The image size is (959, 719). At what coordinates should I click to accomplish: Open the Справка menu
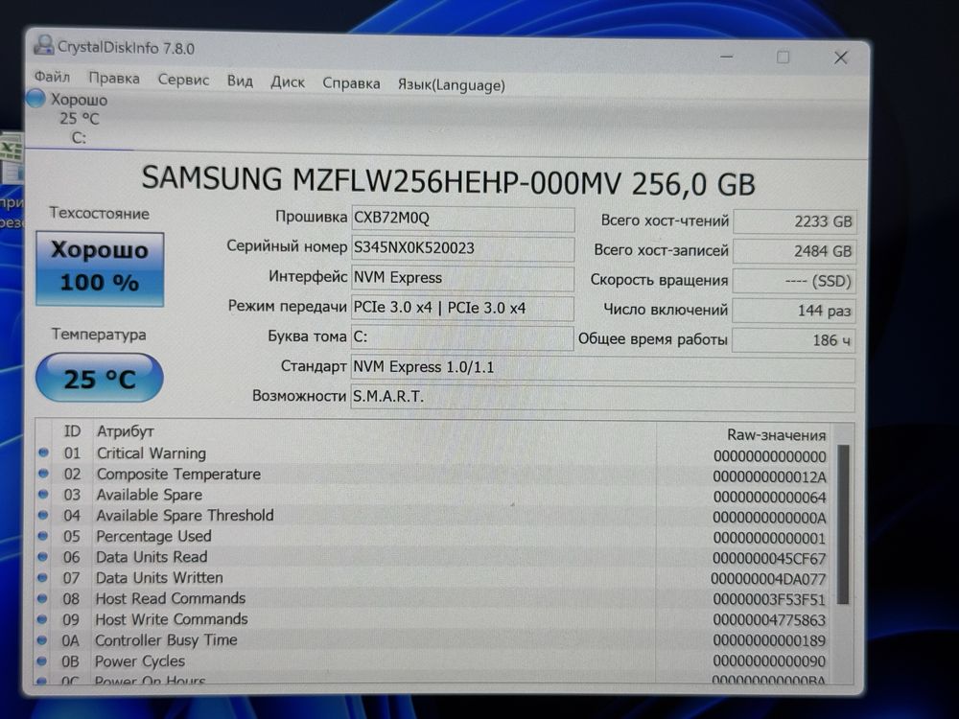[351, 83]
